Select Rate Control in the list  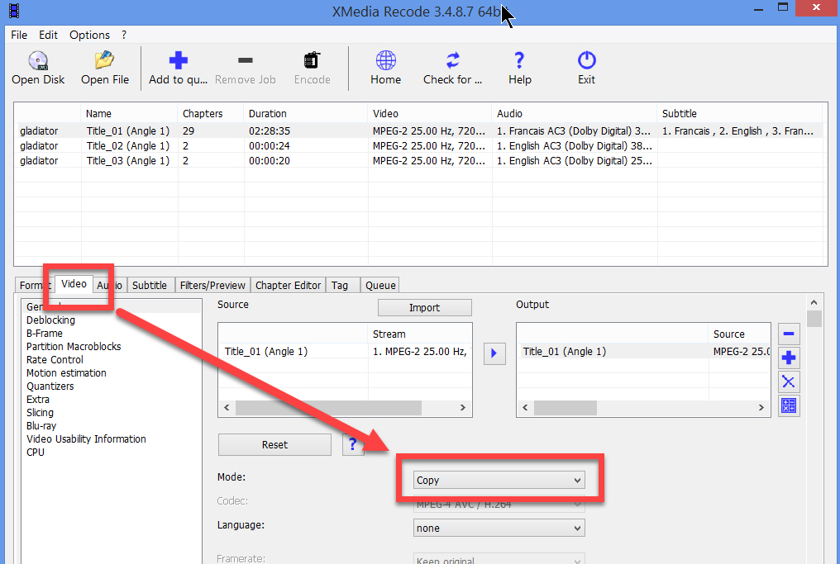point(55,359)
